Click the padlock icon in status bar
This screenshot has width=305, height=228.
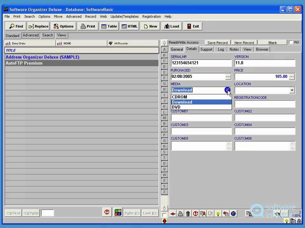click(299, 221)
